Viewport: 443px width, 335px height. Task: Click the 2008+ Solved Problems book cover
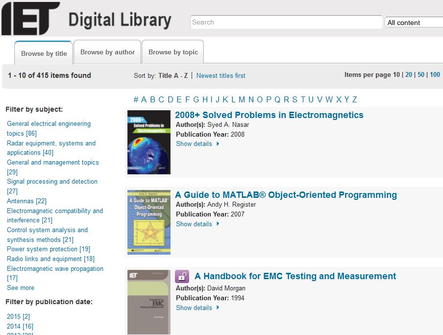(149, 142)
